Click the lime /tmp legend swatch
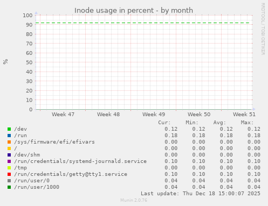The height and width of the screenshot is (206, 268). tap(9, 168)
